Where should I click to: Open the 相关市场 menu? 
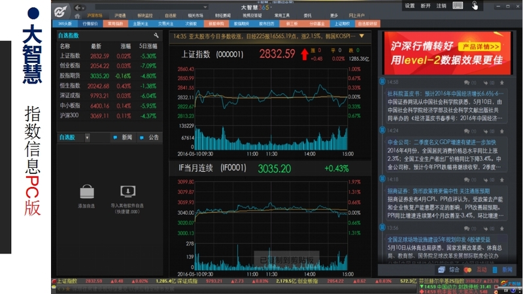195,15
